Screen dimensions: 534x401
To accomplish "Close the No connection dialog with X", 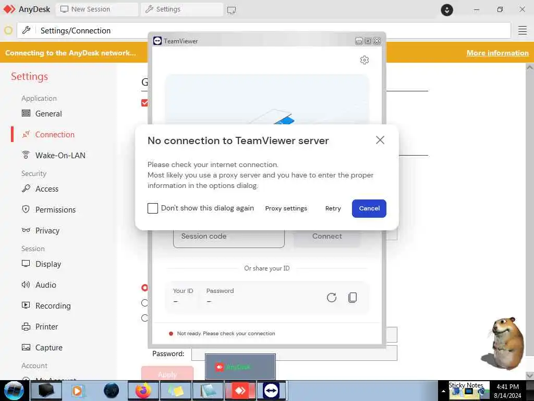I will point(380,140).
